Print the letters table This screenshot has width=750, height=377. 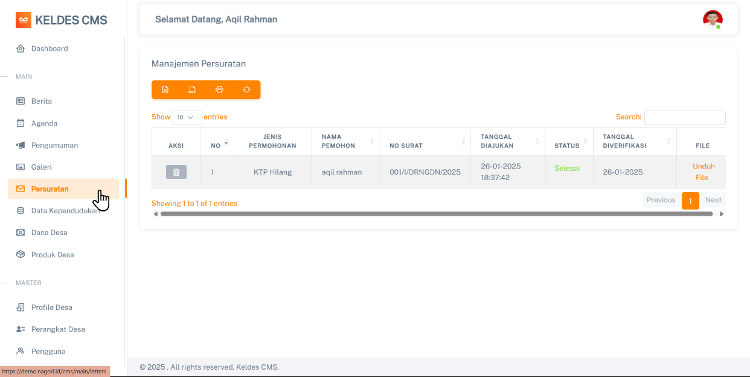tap(219, 89)
